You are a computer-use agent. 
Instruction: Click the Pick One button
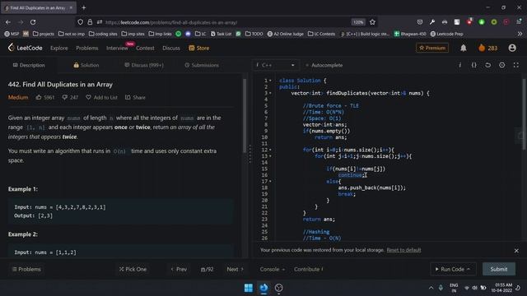[133, 269]
